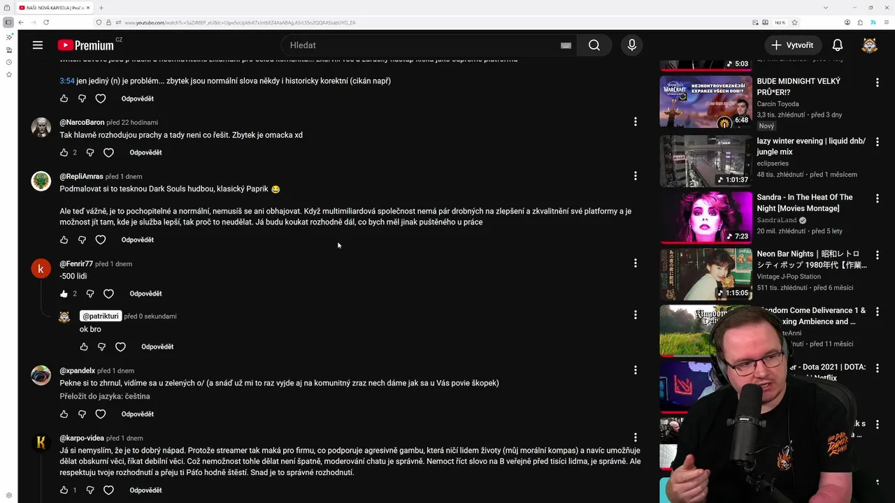Open @Fenrir77 profile avatar
This screenshot has width=895, height=503.
tap(41, 269)
